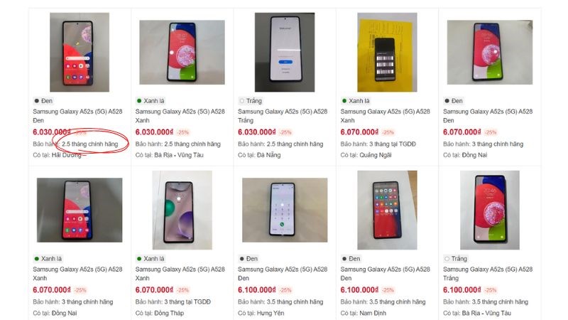The image size is (568, 320).
Task: Click the circled '2.5 tháng chính hãng' warranty text
Action: tap(90, 144)
